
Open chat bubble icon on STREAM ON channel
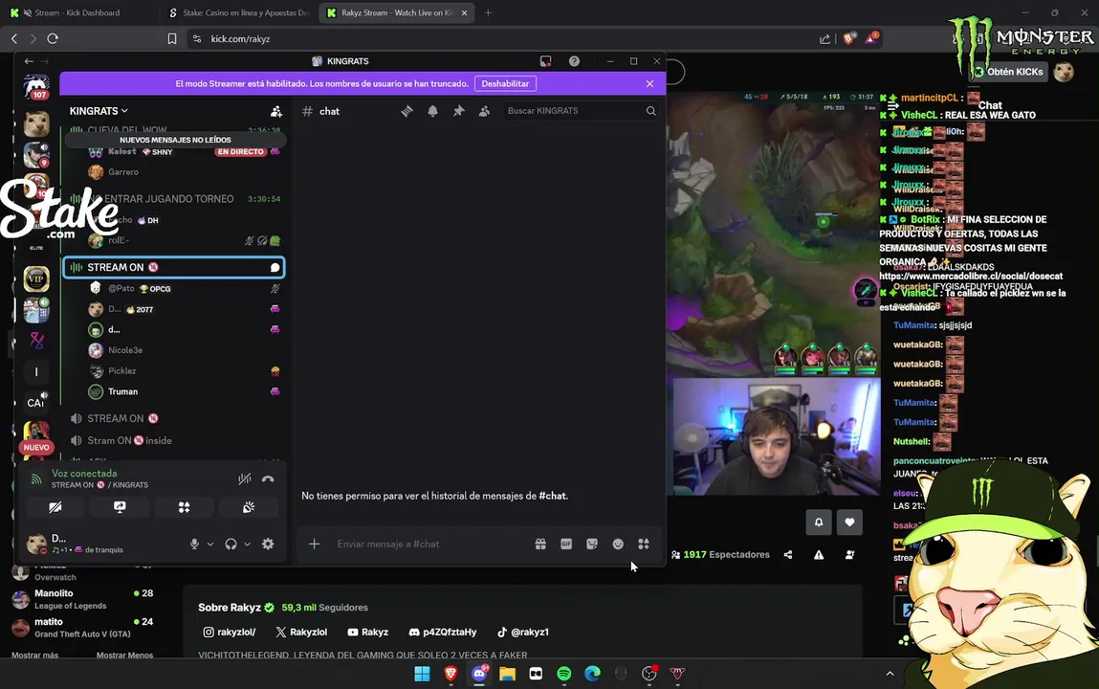pyautogui.click(x=275, y=267)
